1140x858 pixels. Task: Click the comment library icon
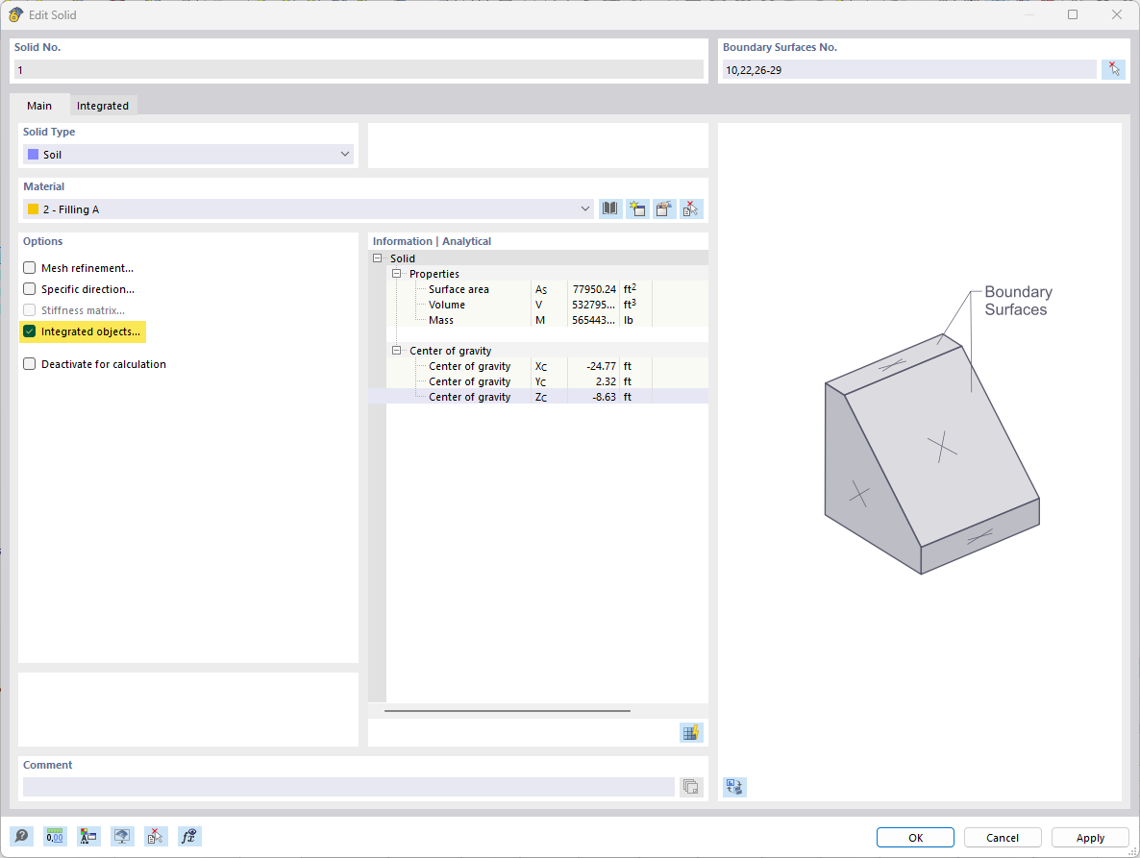click(x=691, y=787)
